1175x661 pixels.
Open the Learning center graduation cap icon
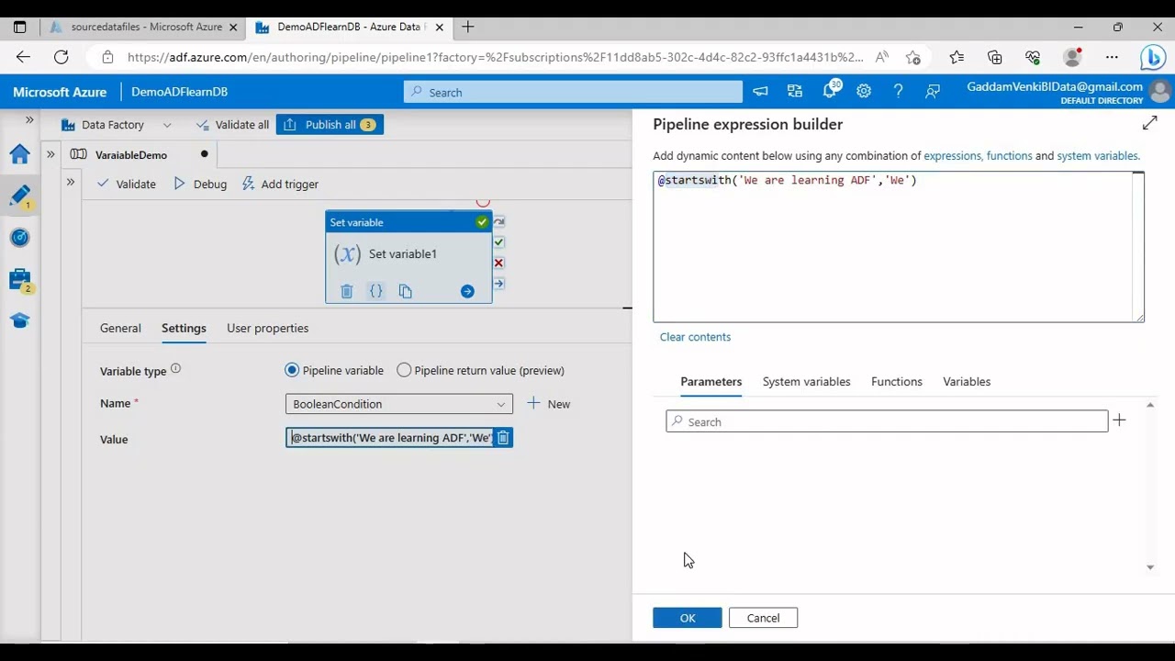[x=20, y=320]
